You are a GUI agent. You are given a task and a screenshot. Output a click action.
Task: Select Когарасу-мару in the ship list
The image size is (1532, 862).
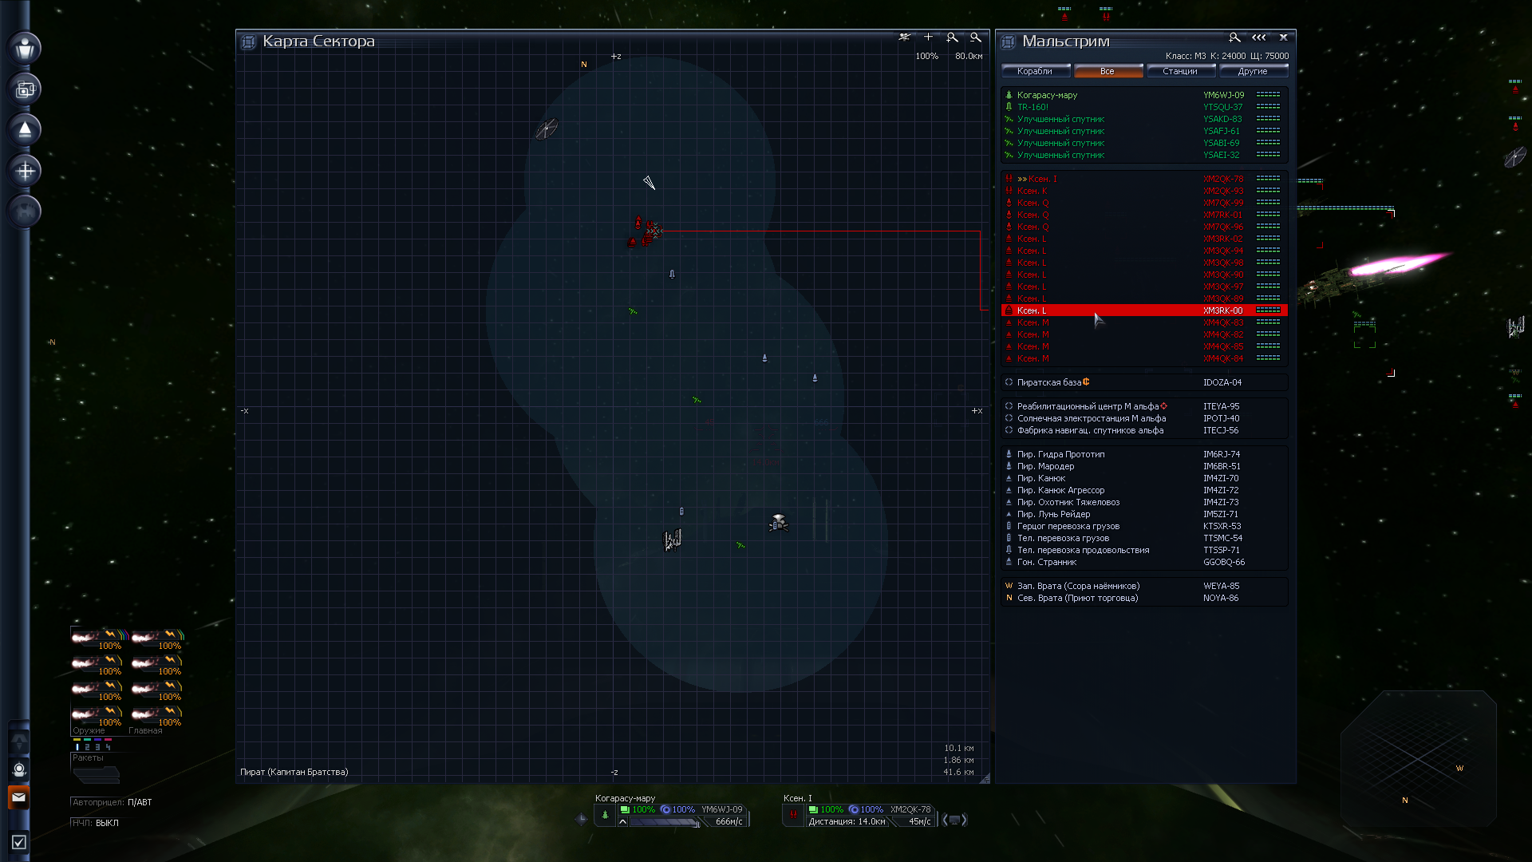[x=1144, y=95]
